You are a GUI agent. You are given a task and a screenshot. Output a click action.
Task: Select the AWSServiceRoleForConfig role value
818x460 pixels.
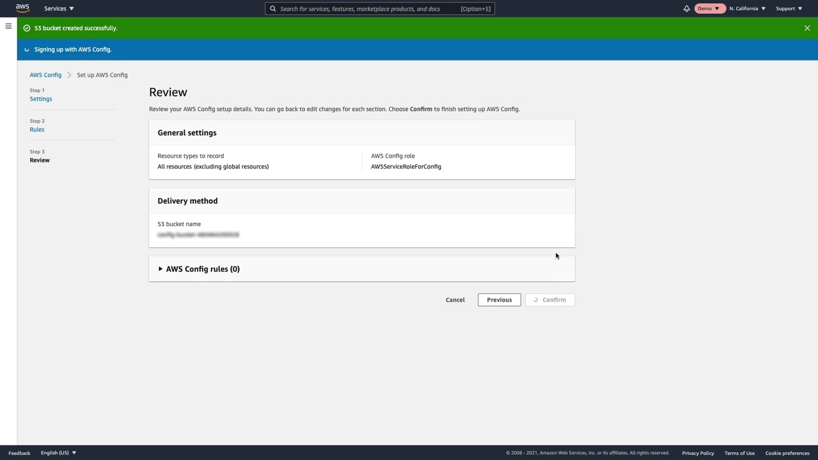[x=406, y=167]
